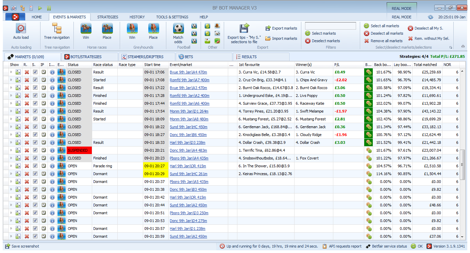This screenshot has height=253, width=470.
Task: Toggle S. checkbox for Romfd 9th Jan\A6 400m
Action: point(35,103)
